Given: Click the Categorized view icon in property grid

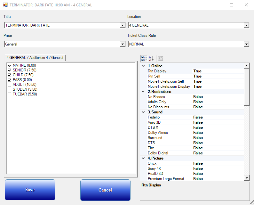Looking at the screenshot, I should [144, 59].
